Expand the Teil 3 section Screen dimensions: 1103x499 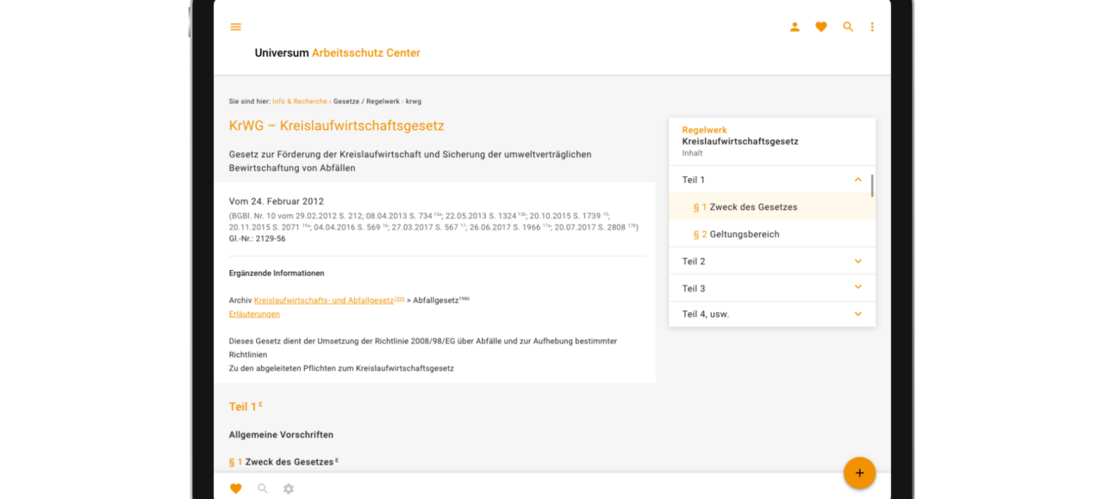(772, 288)
